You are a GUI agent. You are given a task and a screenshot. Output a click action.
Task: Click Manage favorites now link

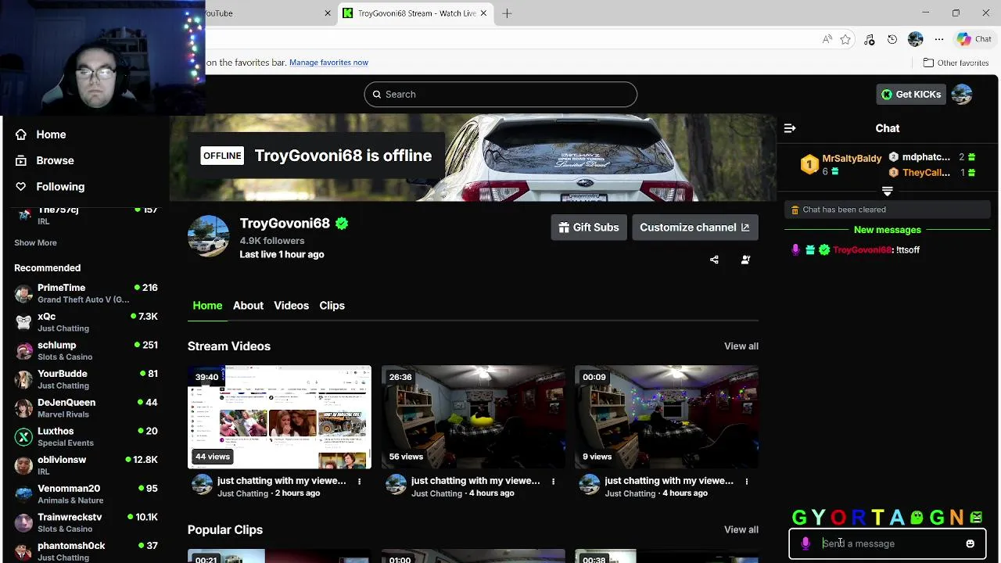(328, 63)
